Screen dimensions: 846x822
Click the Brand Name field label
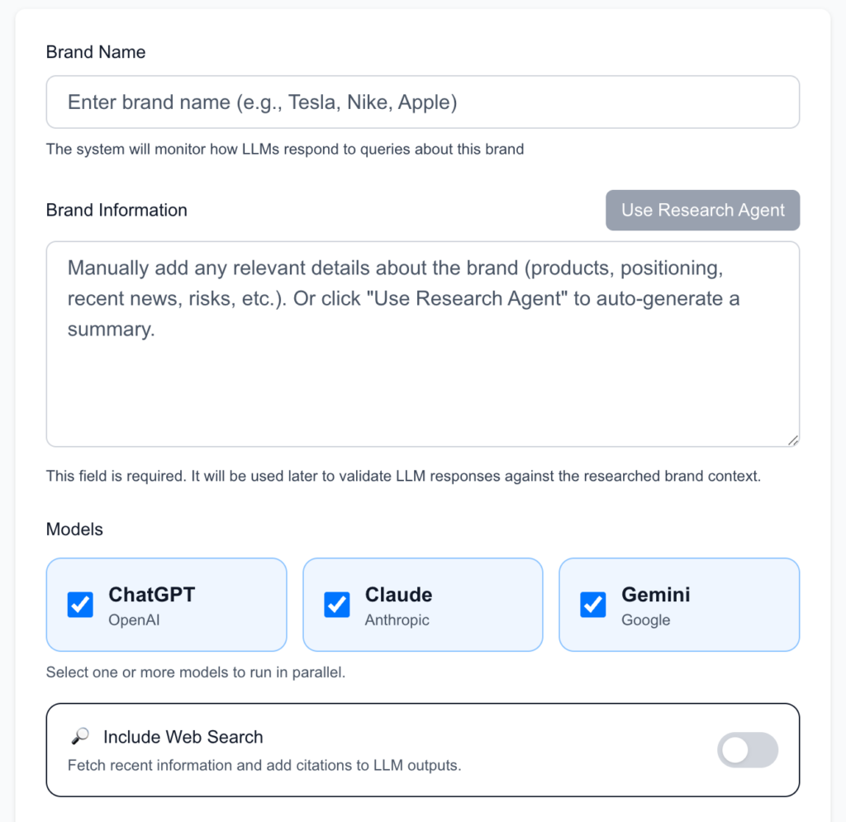[96, 52]
